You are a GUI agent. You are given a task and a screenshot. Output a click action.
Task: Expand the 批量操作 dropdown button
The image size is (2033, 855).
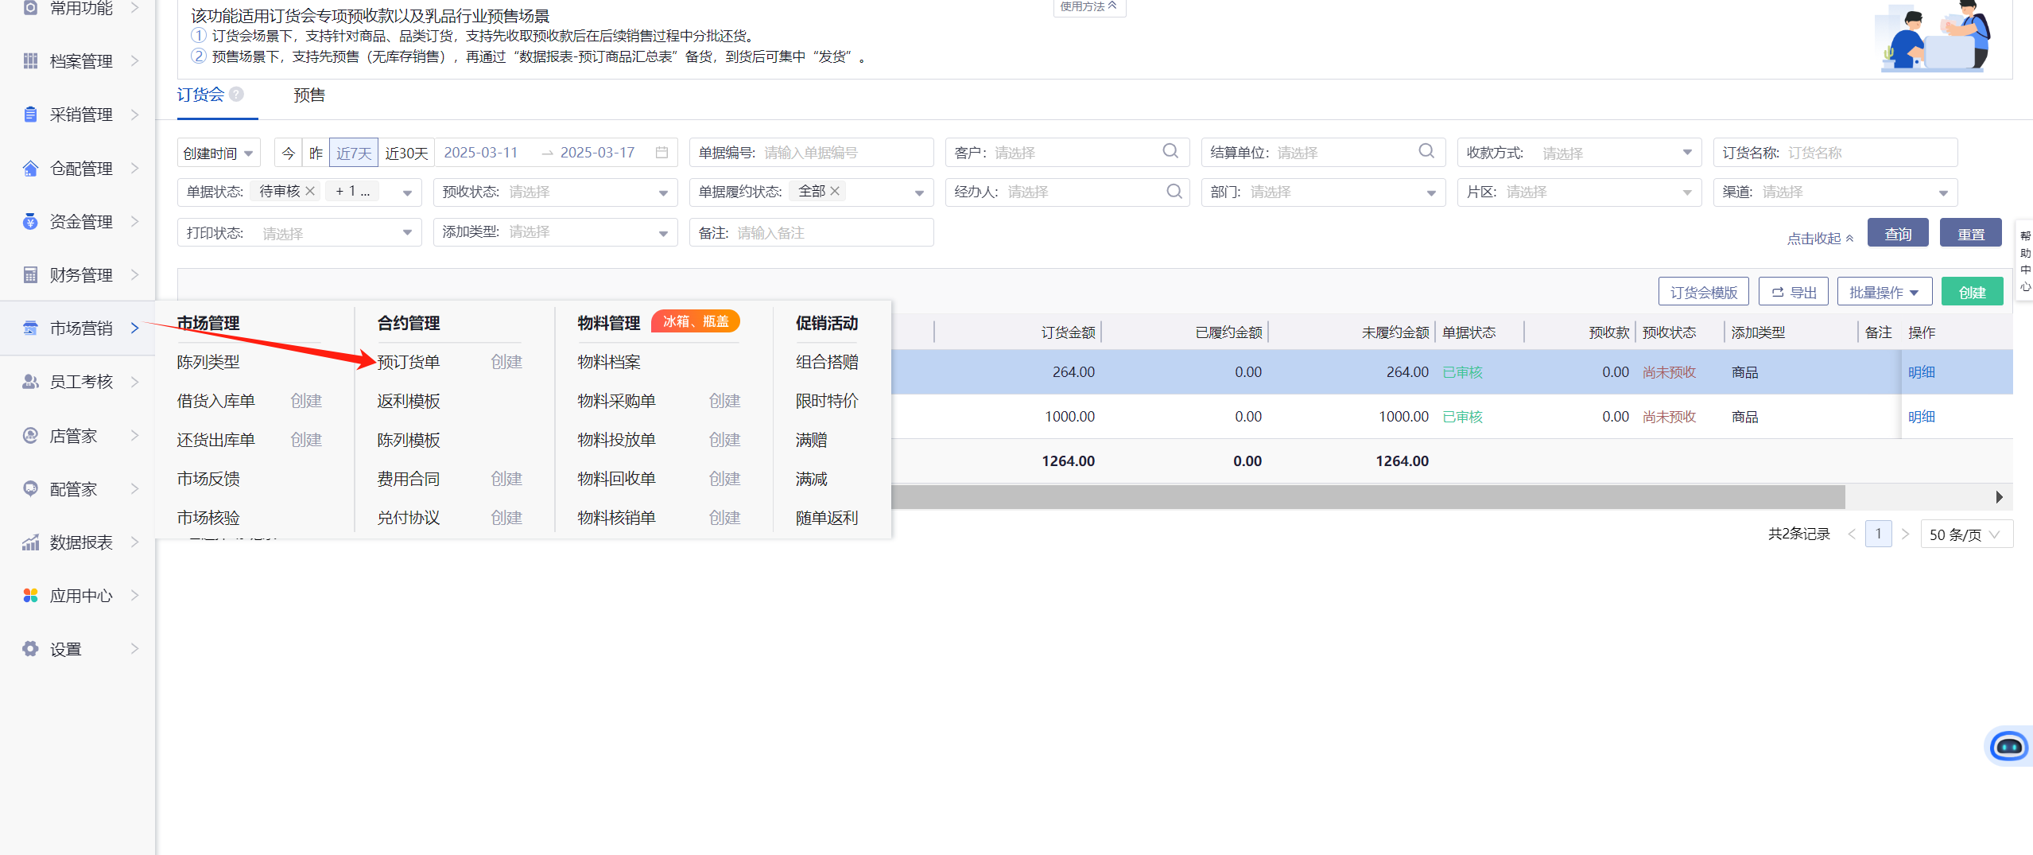pos(1884,293)
